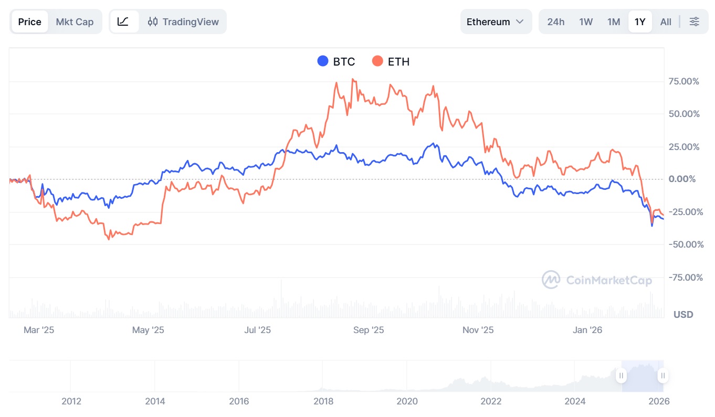715x417 pixels.
Task: Click the right range slider handle
Action: point(663,376)
